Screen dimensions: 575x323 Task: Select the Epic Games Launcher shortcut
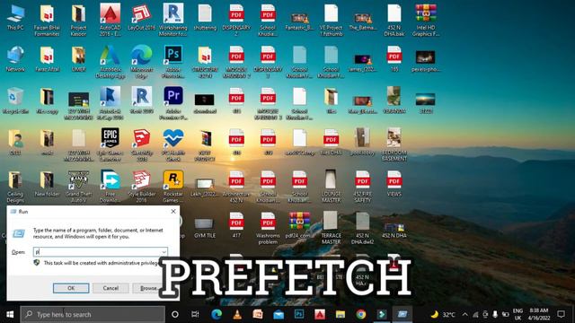tap(110, 145)
